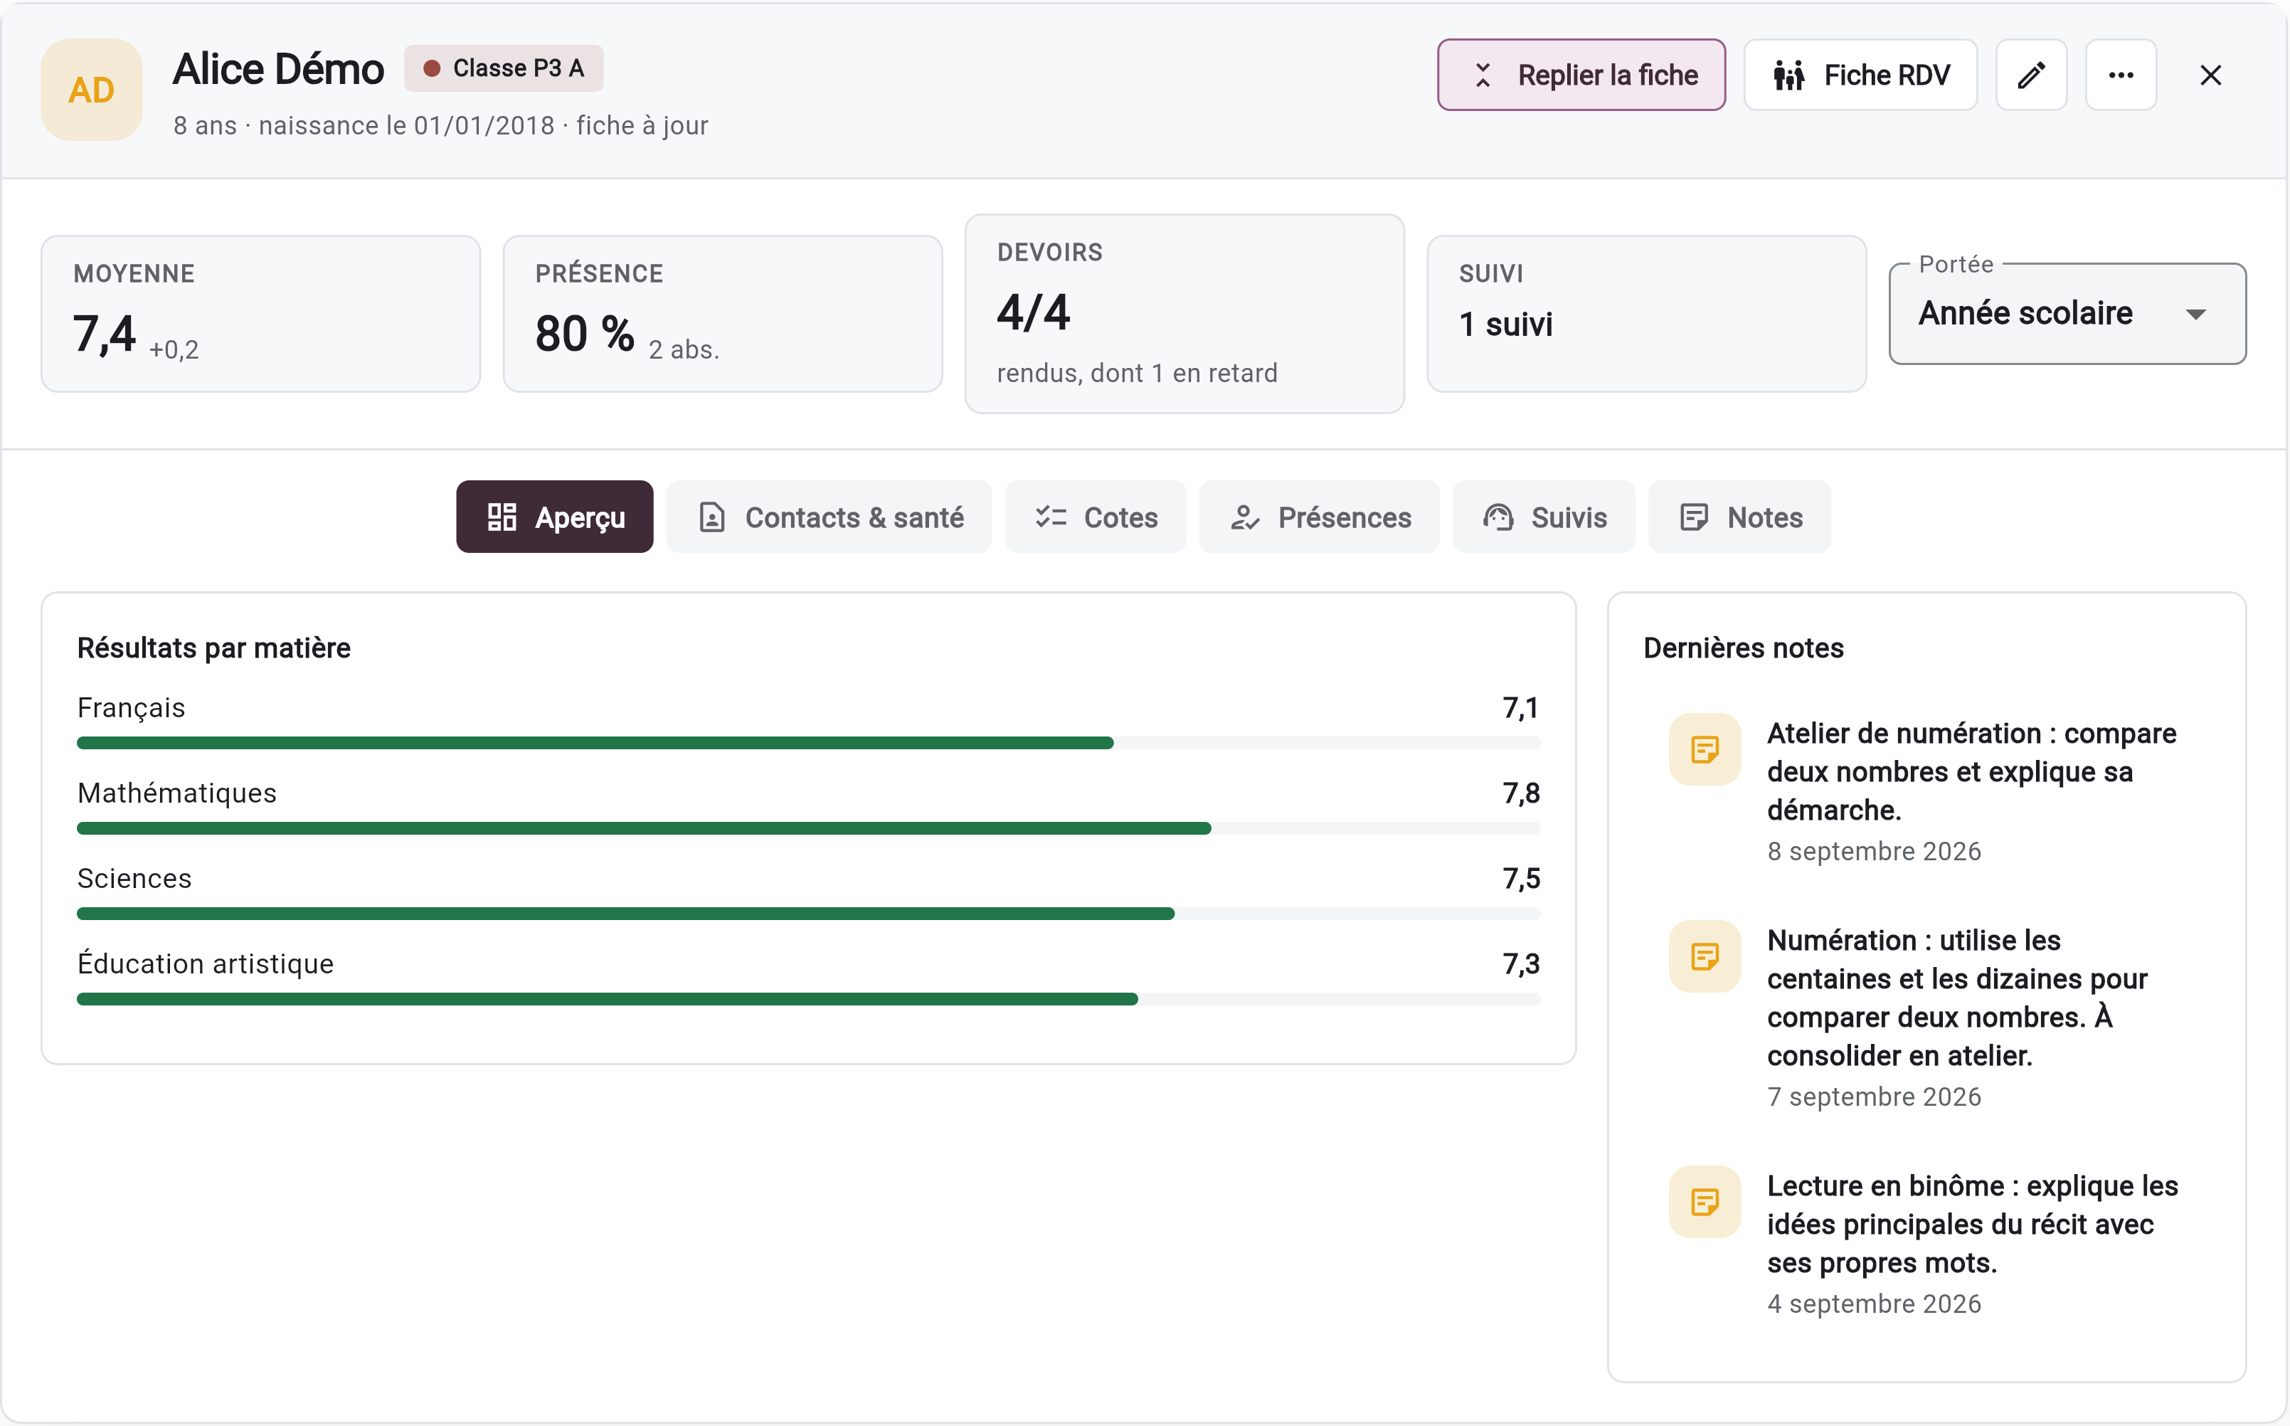The height and width of the screenshot is (1426, 2290).
Task: Open the Présences tab
Action: [1319, 517]
